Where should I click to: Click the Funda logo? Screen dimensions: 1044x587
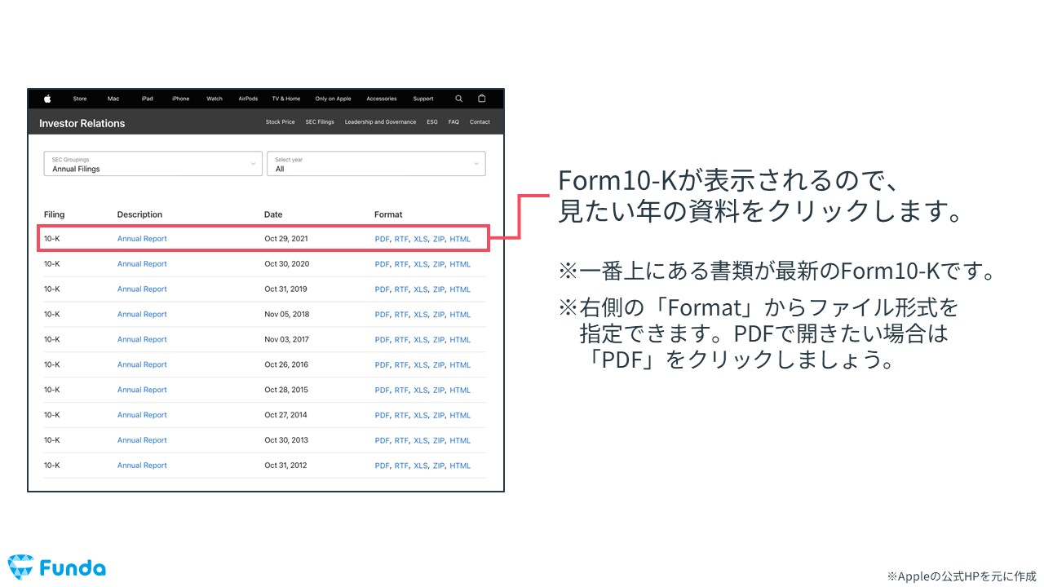click(57, 567)
